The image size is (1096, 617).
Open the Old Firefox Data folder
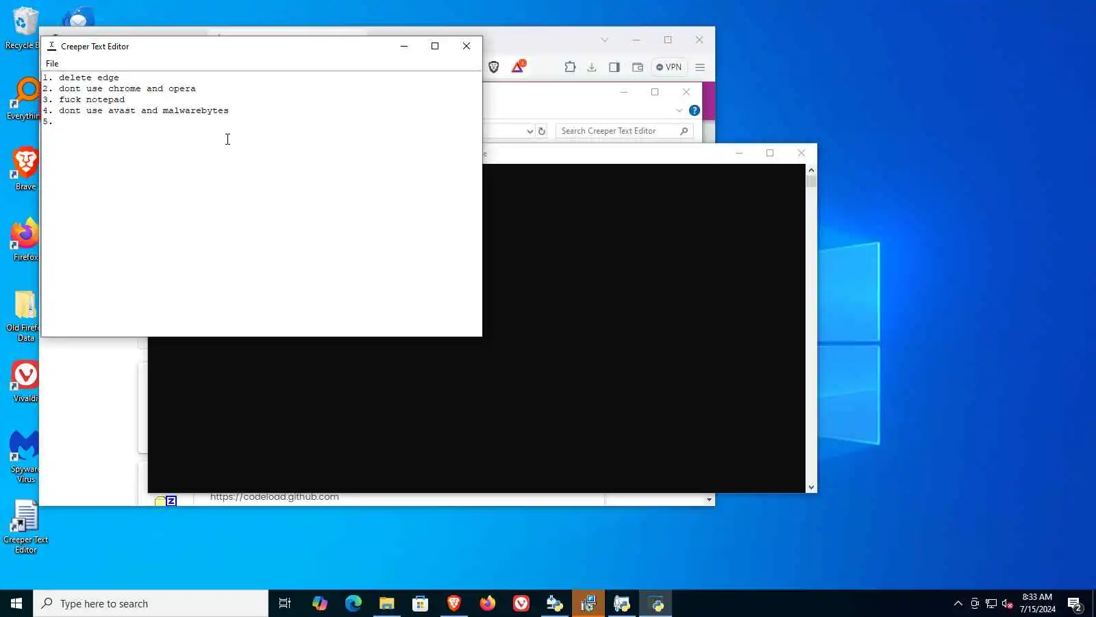pos(25,315)
